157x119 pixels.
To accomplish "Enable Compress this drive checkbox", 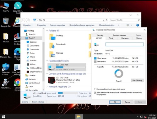I will [x=95, y=89].
